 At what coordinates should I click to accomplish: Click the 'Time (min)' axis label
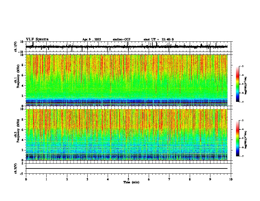131,182
